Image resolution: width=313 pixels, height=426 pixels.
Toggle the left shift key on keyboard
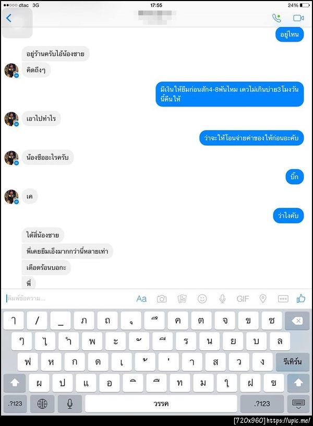(15, 383)
